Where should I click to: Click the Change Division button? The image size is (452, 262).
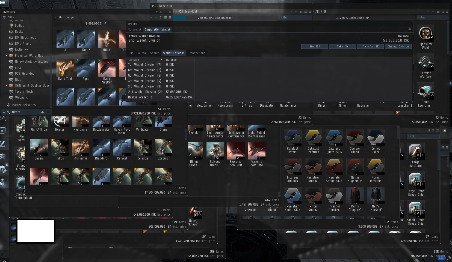[398, 46]
